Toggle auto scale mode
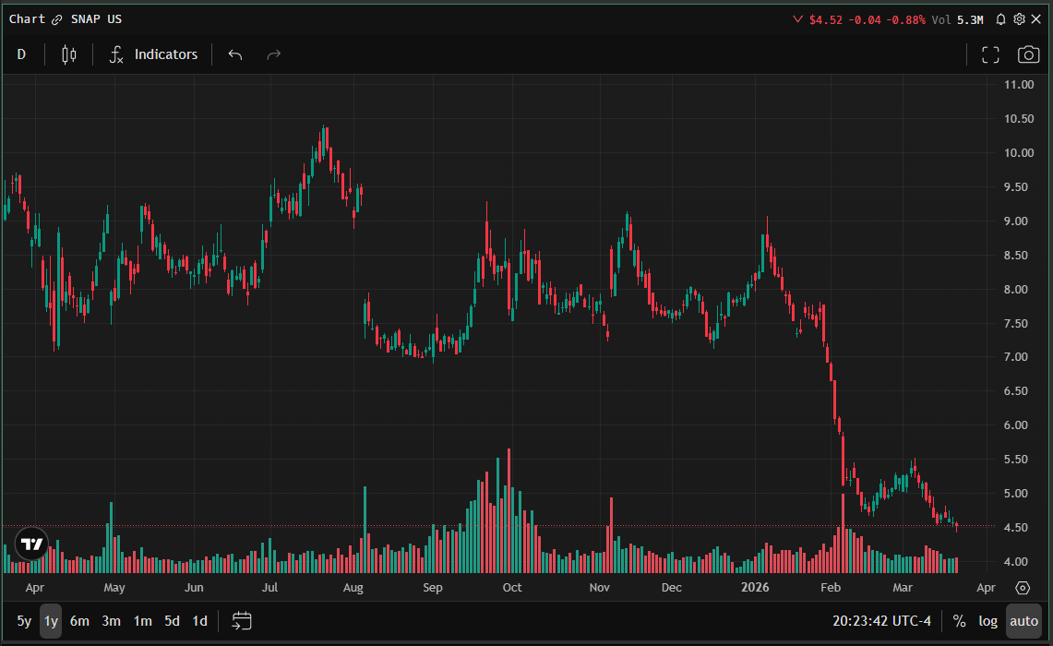Image resolution: width=1053 pixels, height=646 pixels. tap(1023, 621)
